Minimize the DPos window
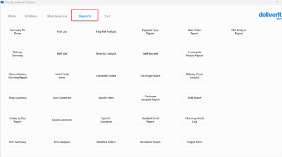 [x=257, y=2]
